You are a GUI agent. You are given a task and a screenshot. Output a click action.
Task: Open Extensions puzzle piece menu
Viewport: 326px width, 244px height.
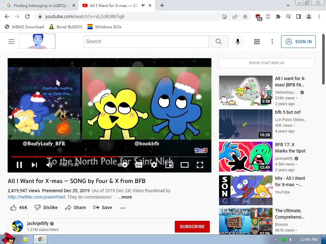(x=278, y=17)
